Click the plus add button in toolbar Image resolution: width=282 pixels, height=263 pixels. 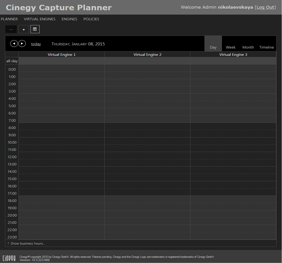tap(24, 29)
